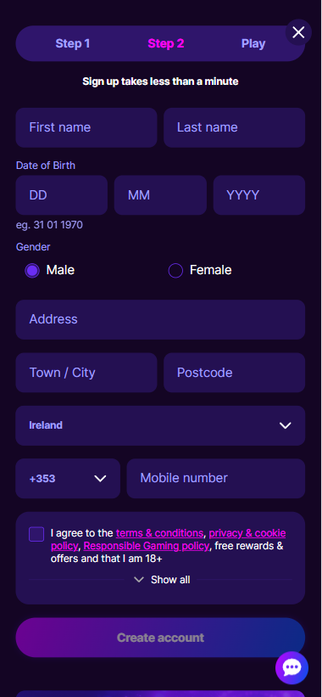Go back to the Step 1 tab
Viewport: 322px width, 697px height.
pyautogui.click(x=73, y=43)
